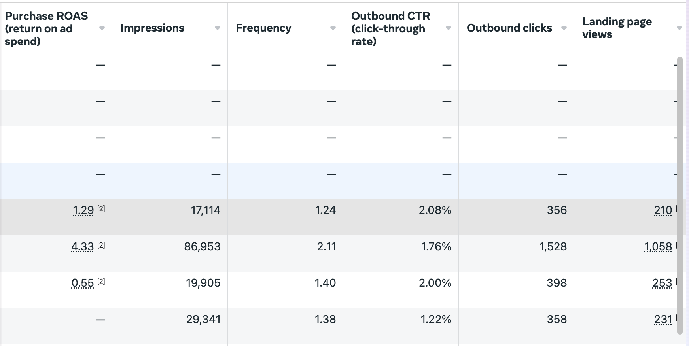
Task: Open Frequency column dropdown arrow
Action: (x=333, y=28)
